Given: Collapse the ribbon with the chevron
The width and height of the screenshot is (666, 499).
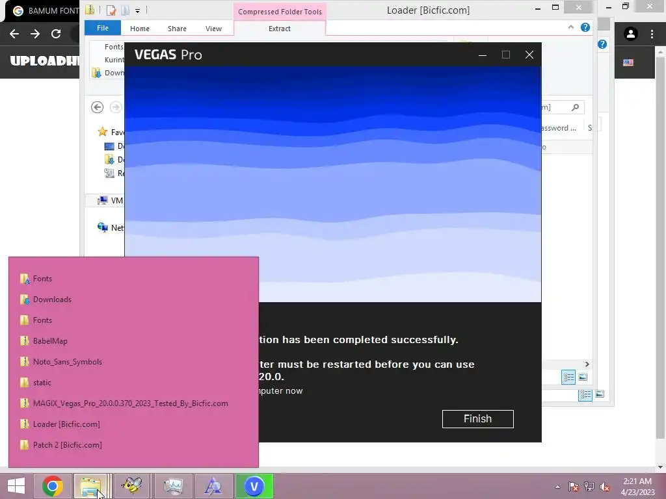Looking at the screenshot, I should (x=571, y=27).
